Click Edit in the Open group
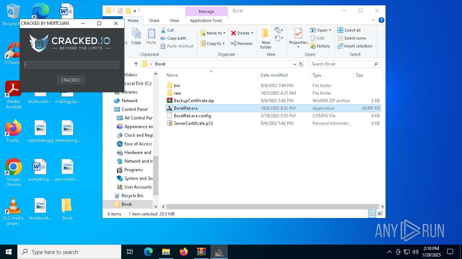The height and width of the screenshot is (259, 462). 317,38
